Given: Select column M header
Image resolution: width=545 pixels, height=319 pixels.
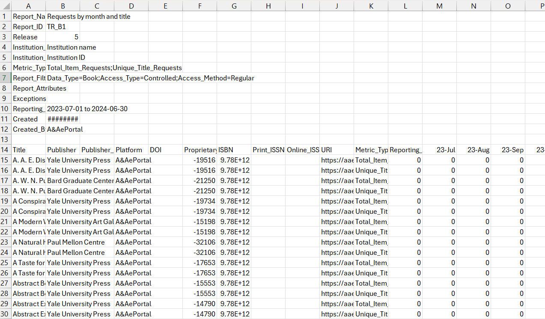Looking at the screenshot, I should 439,6.
